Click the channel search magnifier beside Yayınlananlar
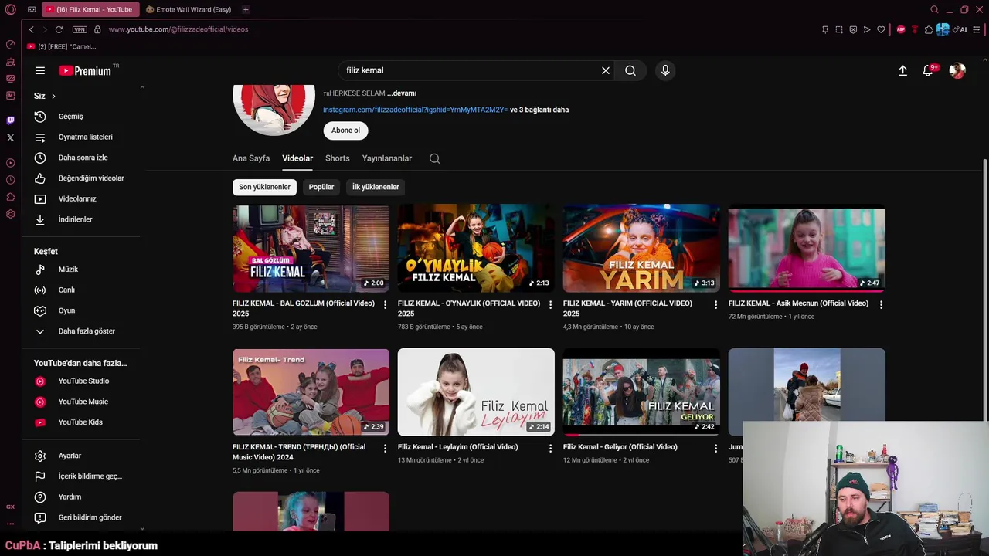The image size is (989, 556). coord(434,158)
